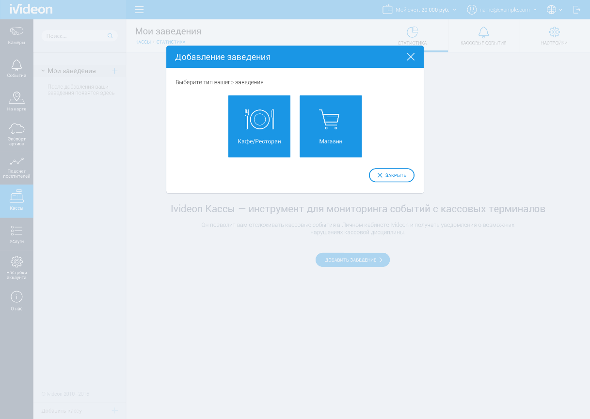Choose the Кафе/Ресторан establishment tile
590x419 pixels.
pos(259,126)
